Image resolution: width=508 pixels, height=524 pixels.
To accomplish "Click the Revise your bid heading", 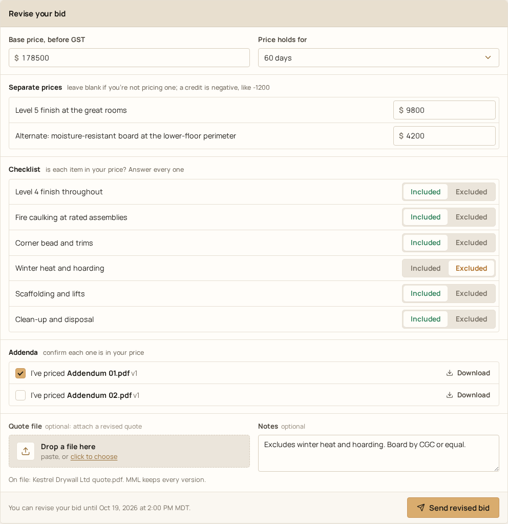I will pyautogui.click(x=37, y=14).
